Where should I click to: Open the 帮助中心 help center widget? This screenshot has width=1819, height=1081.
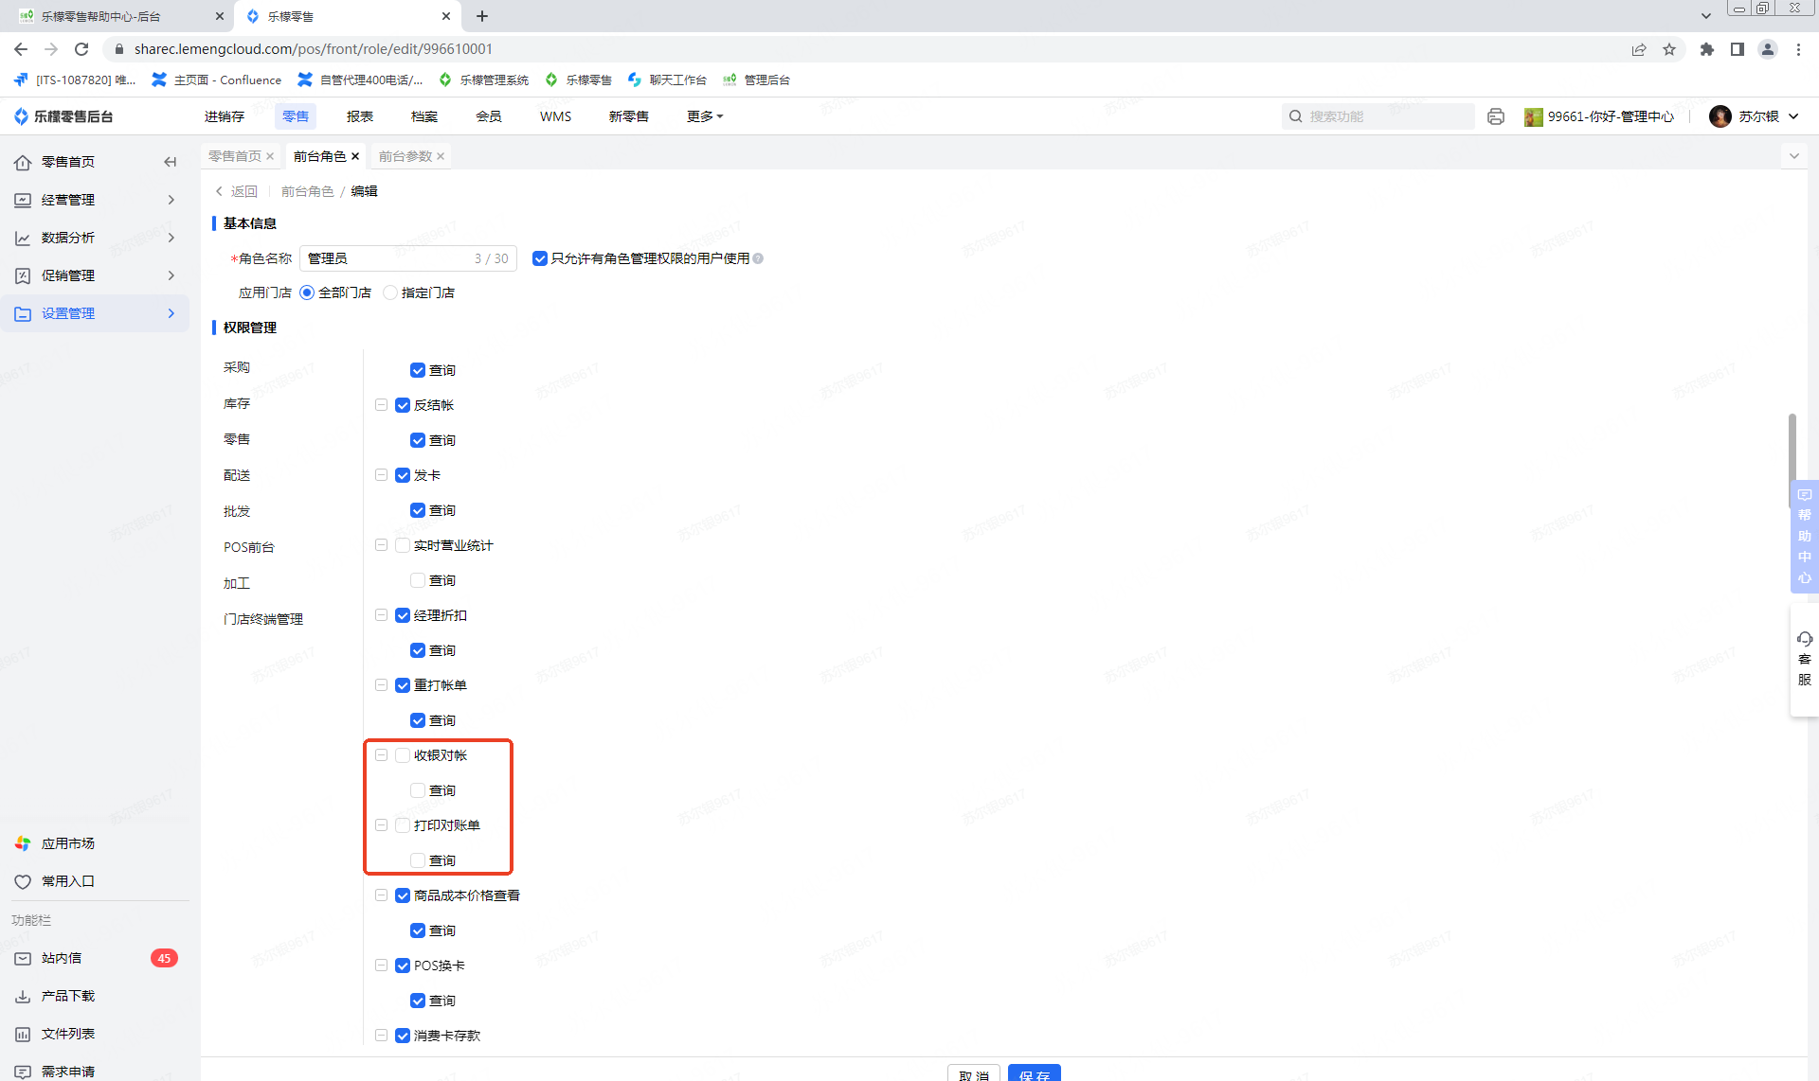(1804, 536)
